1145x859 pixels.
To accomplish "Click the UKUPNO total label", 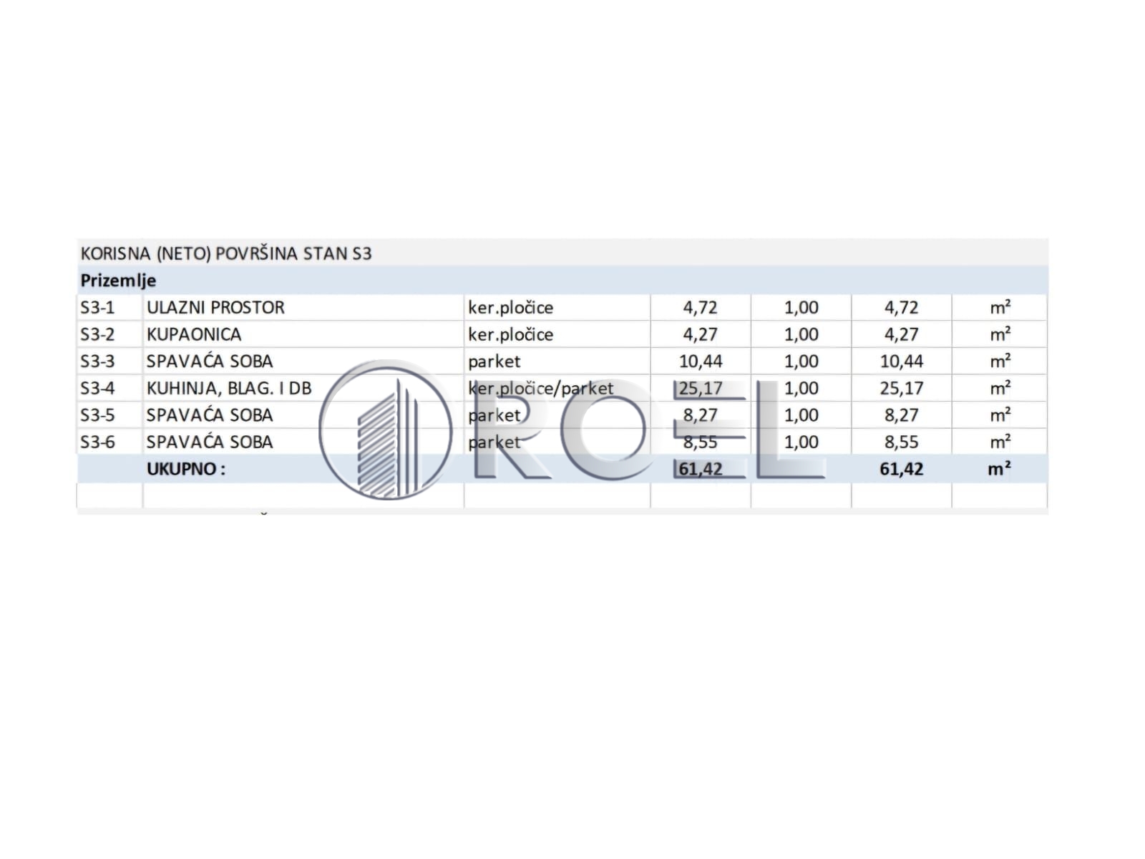I will click(x=186, y=469).
